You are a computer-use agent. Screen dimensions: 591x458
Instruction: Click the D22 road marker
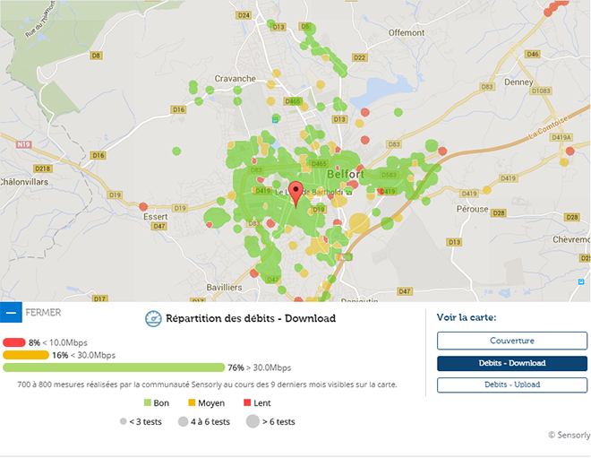point(360,57)
